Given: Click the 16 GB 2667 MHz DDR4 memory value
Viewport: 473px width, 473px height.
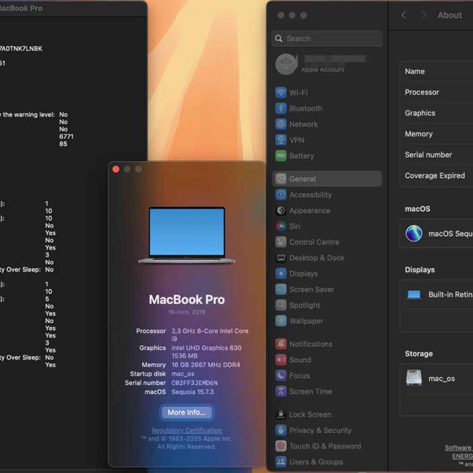Looking at the screenshot, I should coord(206,365).
